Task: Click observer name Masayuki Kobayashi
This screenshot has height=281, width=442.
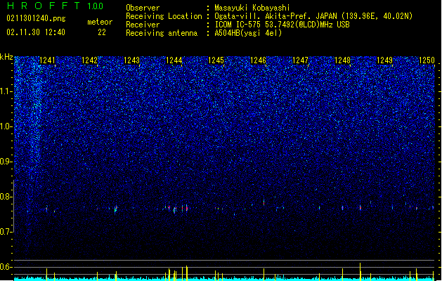Action: (252, 8)
